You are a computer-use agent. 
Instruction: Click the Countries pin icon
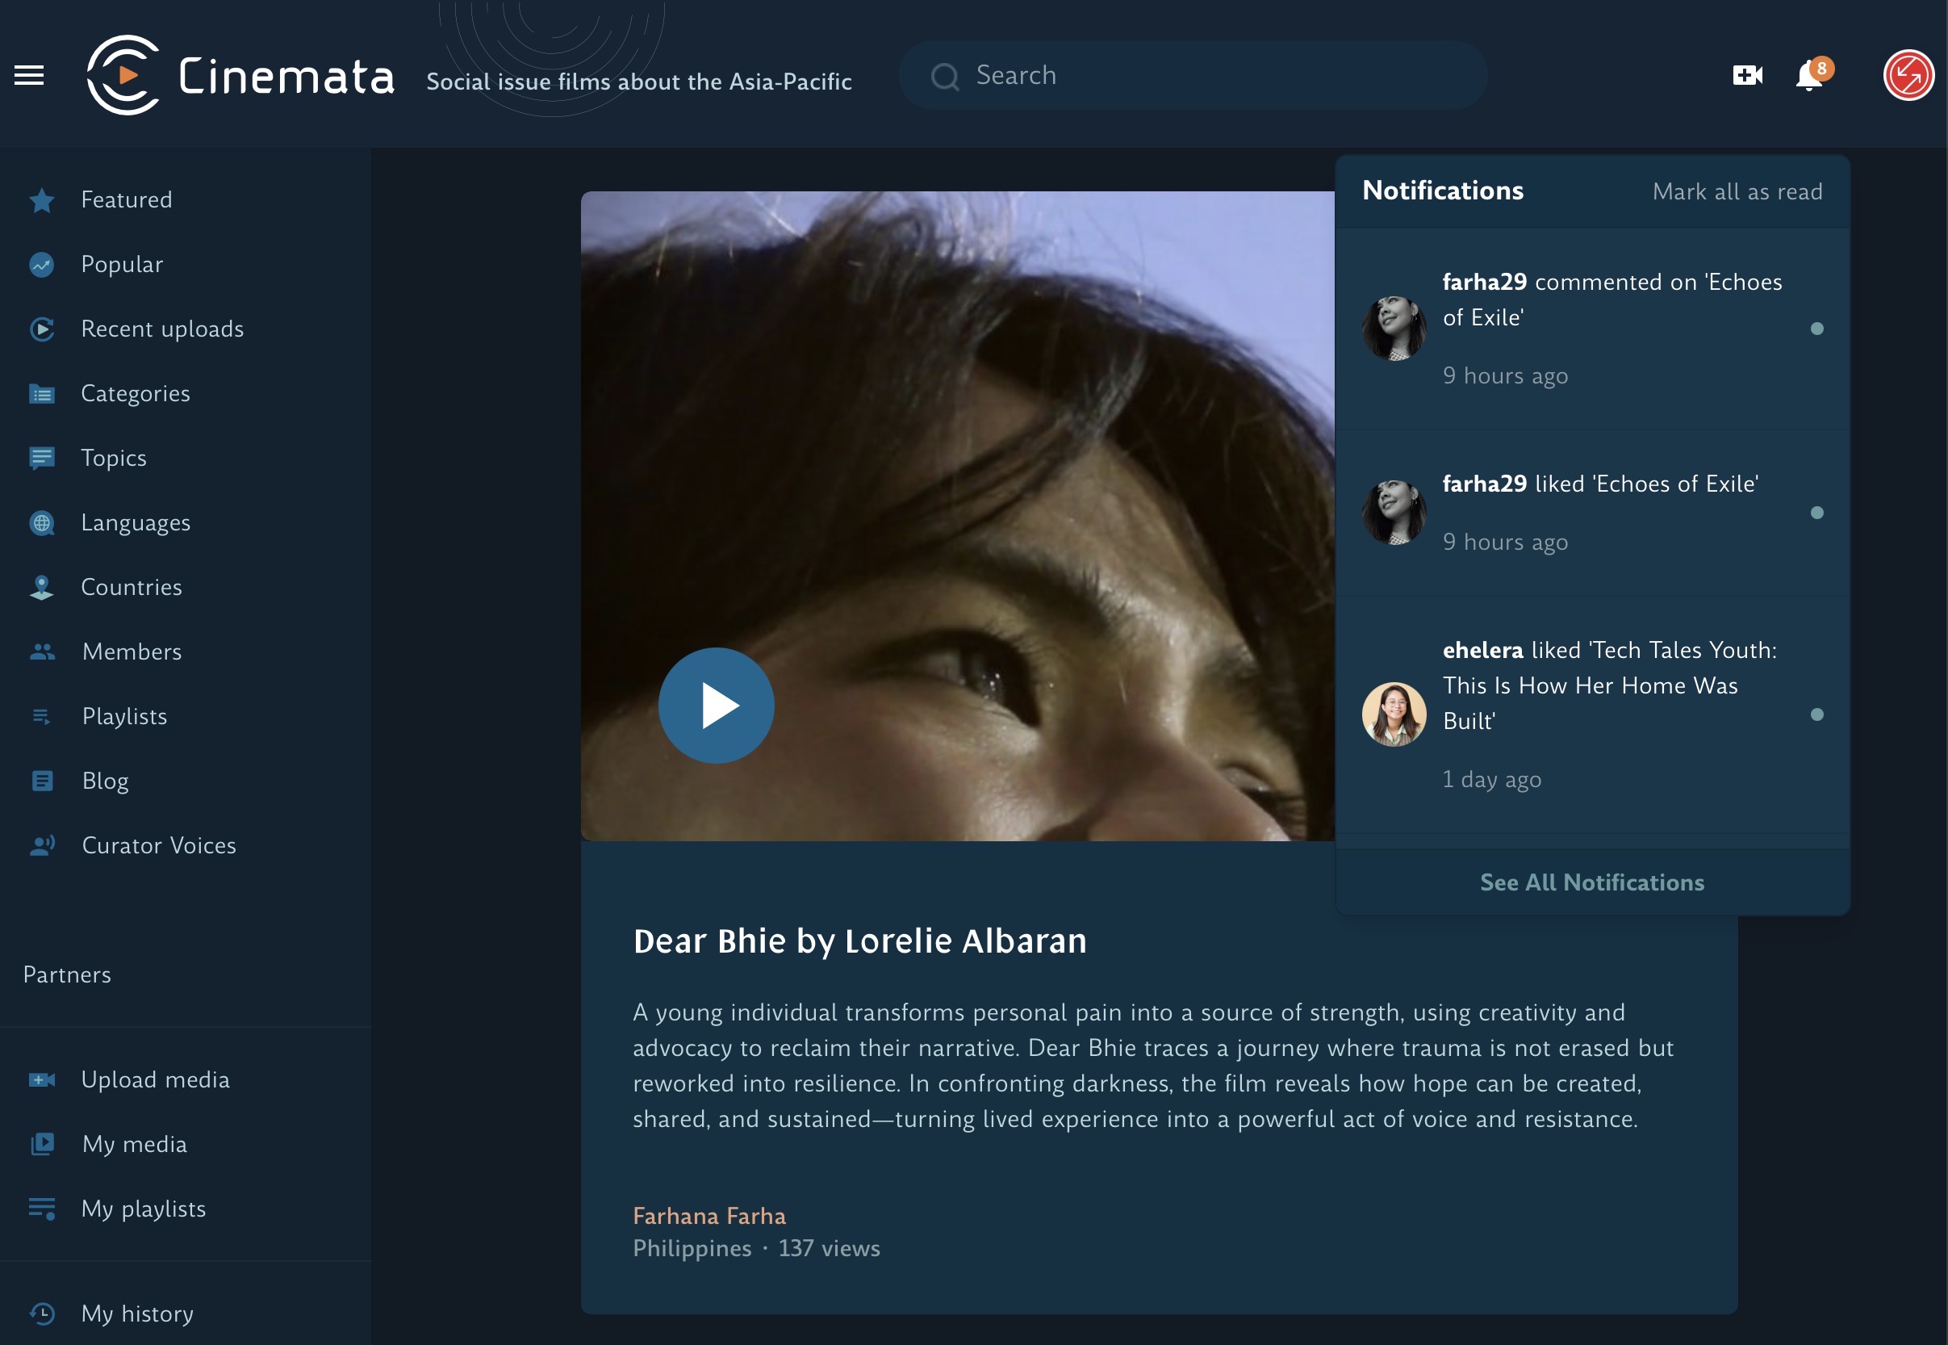pos(41,588)
